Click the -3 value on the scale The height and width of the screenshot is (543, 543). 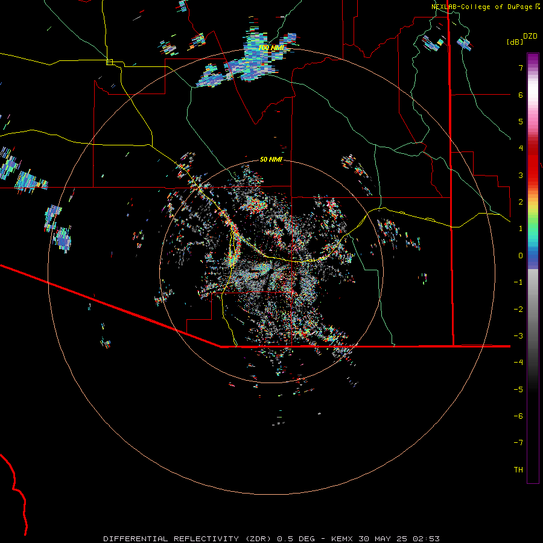pyautogui.click(x=518, y=336)
